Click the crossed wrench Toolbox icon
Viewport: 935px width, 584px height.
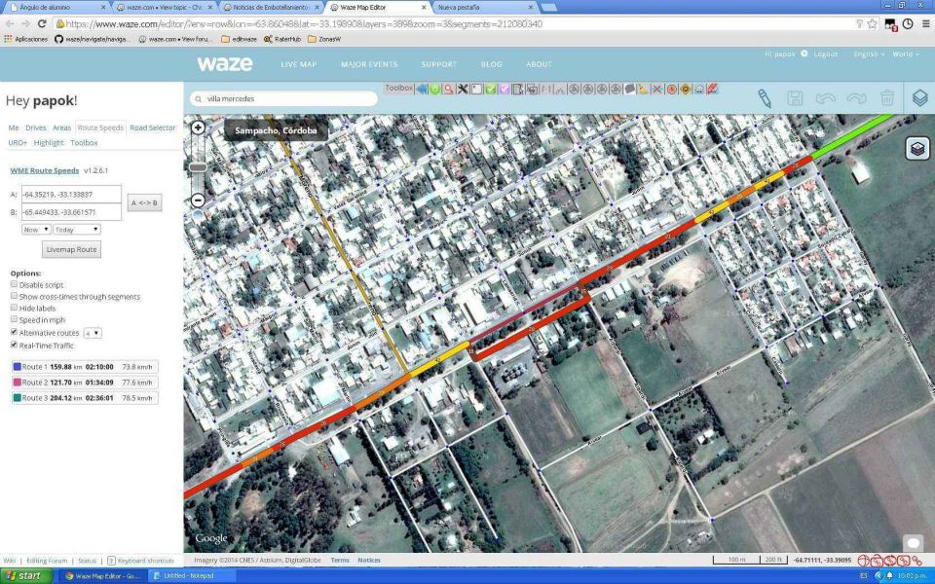coord(463,90)
